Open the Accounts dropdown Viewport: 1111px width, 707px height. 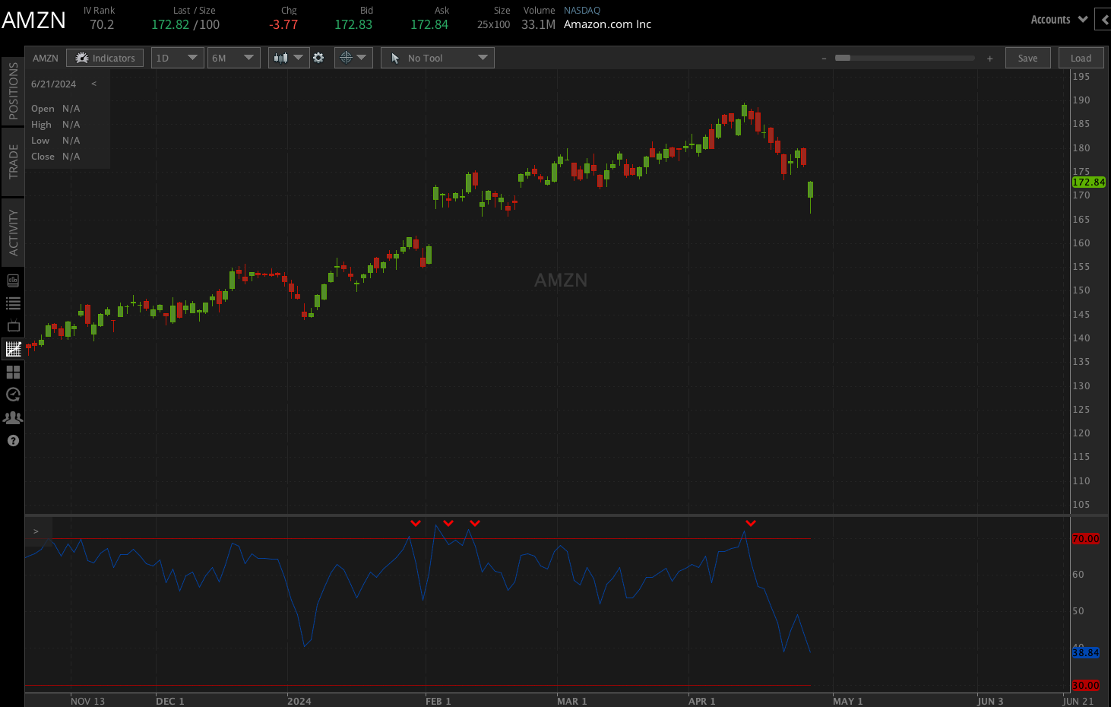tap(1059, 20)
